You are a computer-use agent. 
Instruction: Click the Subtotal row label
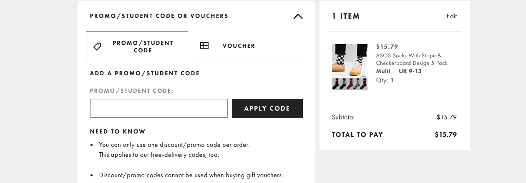click(343, 117)
